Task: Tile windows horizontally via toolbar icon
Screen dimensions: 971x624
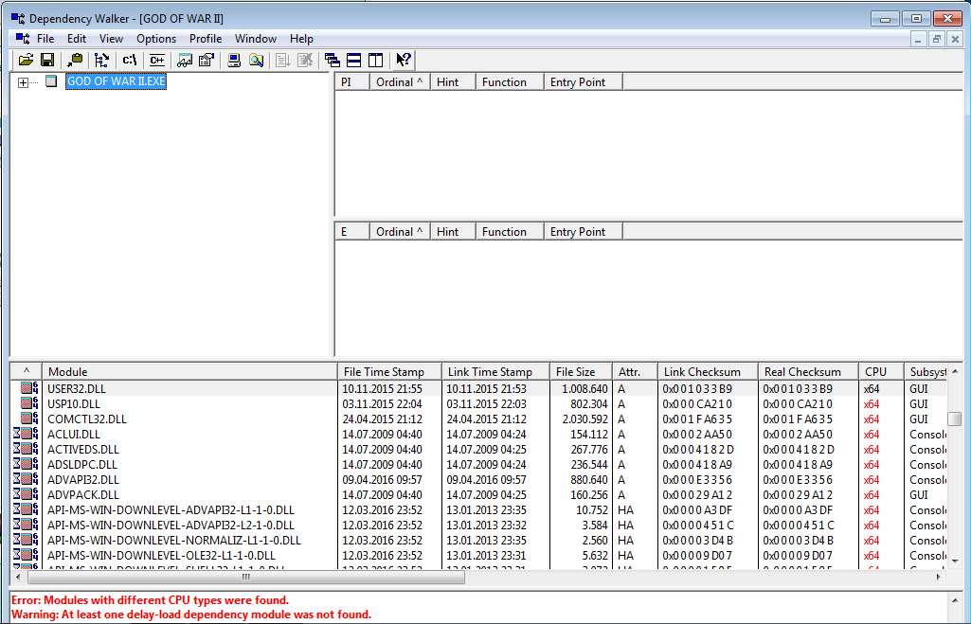Action: (353, 60)
